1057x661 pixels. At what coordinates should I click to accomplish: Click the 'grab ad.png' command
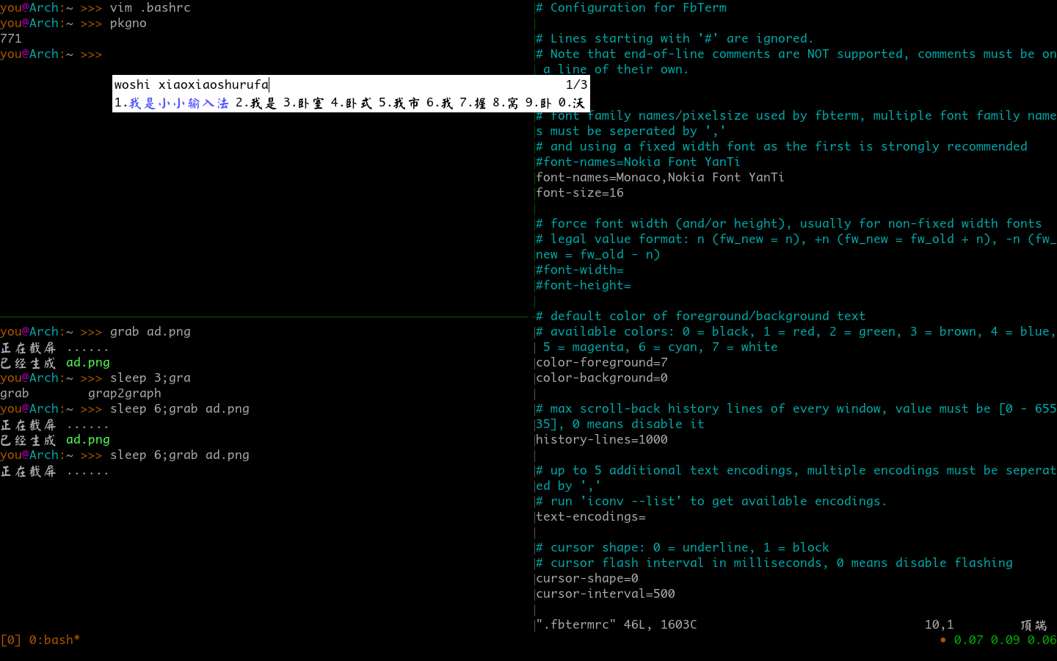pyautogui.click(x=150, y=331)
